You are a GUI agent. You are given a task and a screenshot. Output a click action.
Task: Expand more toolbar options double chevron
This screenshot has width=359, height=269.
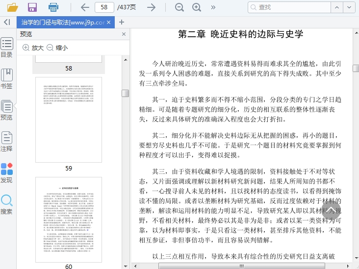click(x=213, y=7)
